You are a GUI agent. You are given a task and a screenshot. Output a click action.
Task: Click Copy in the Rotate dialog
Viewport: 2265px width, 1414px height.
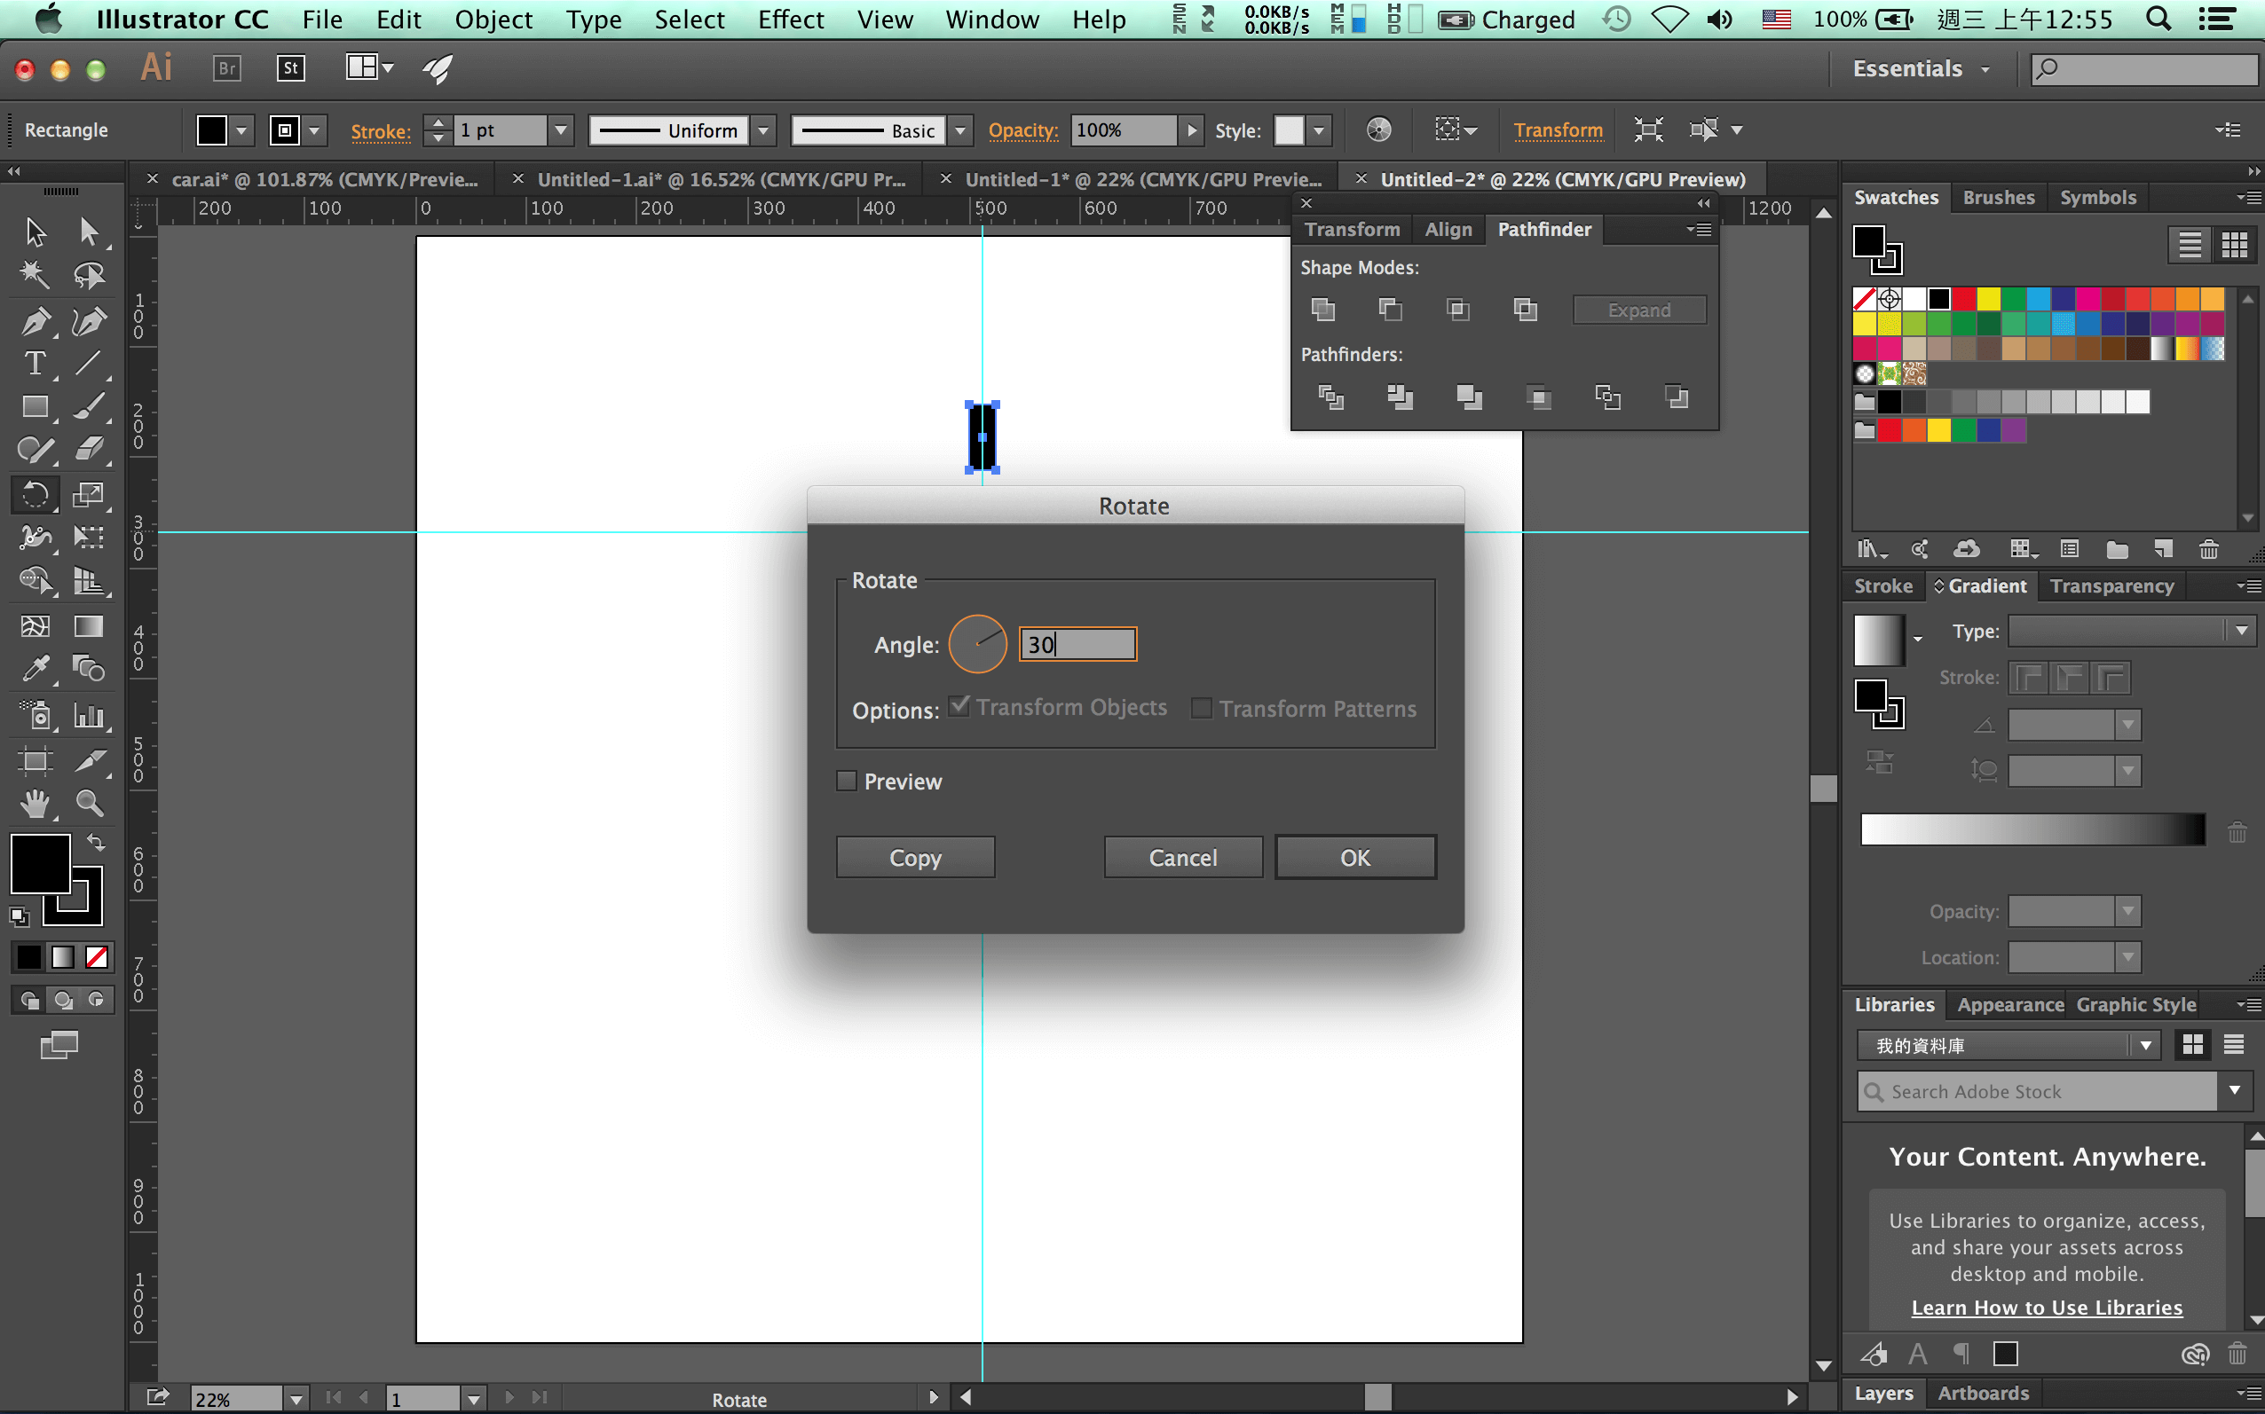tap(915, 858)
